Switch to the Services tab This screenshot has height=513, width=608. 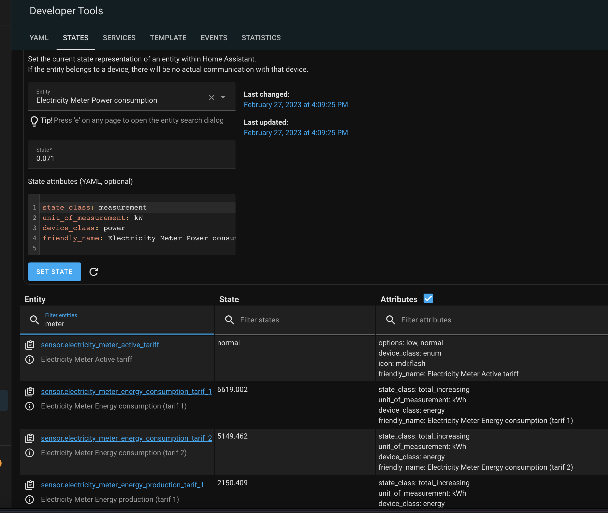tap(119, 38)
